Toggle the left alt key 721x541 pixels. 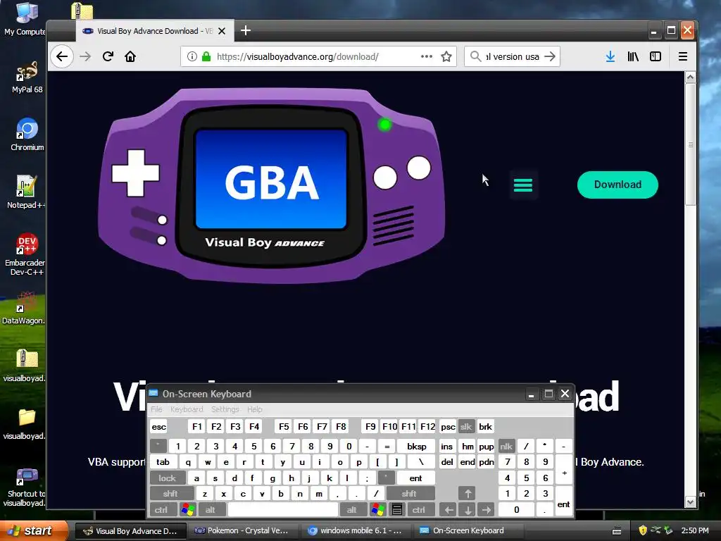point(211,510)
